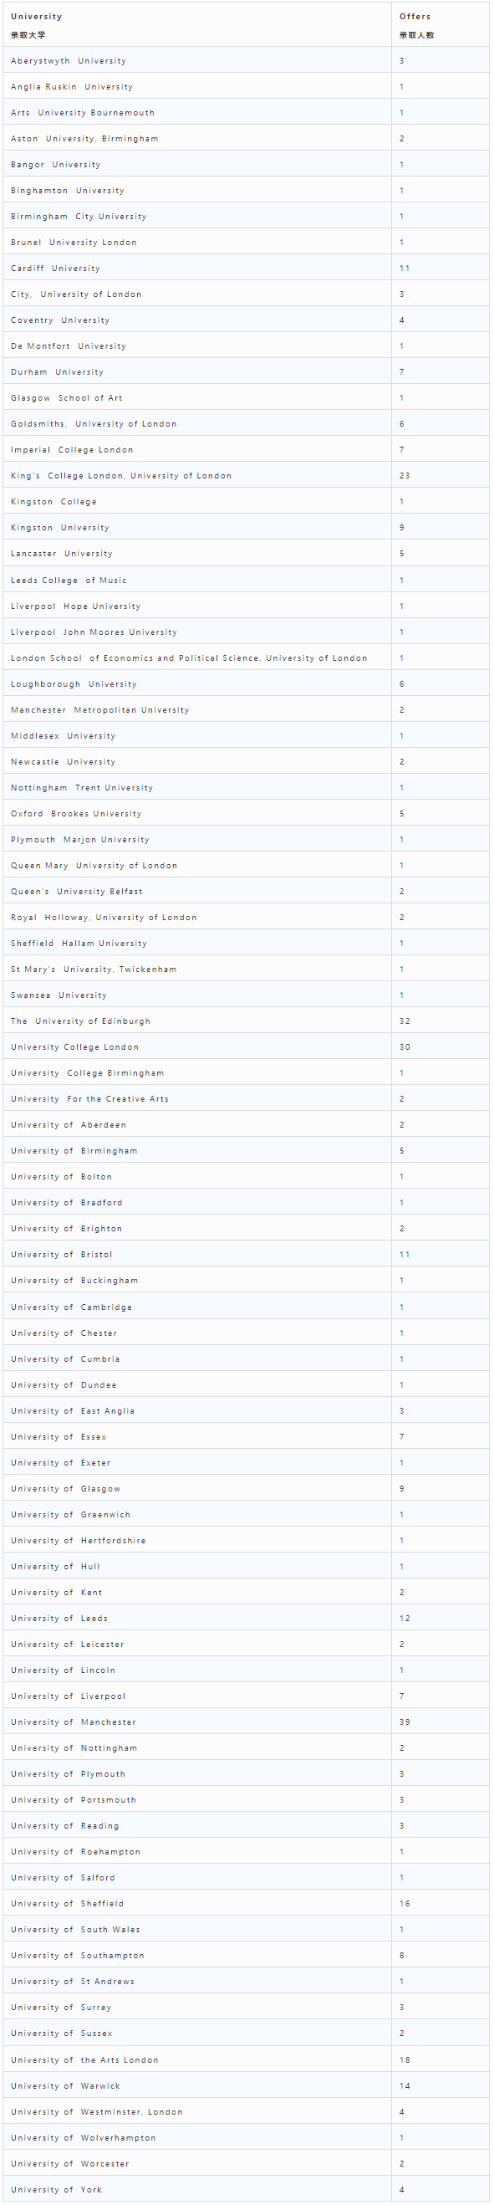Select the University of the Arts London row

[x=246, y=2059]
